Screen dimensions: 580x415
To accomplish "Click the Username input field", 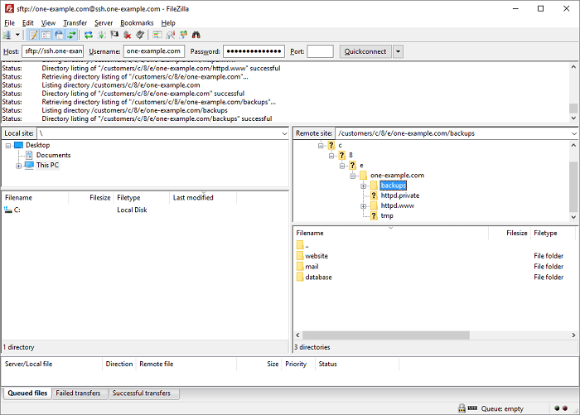I will click(154, 51).
